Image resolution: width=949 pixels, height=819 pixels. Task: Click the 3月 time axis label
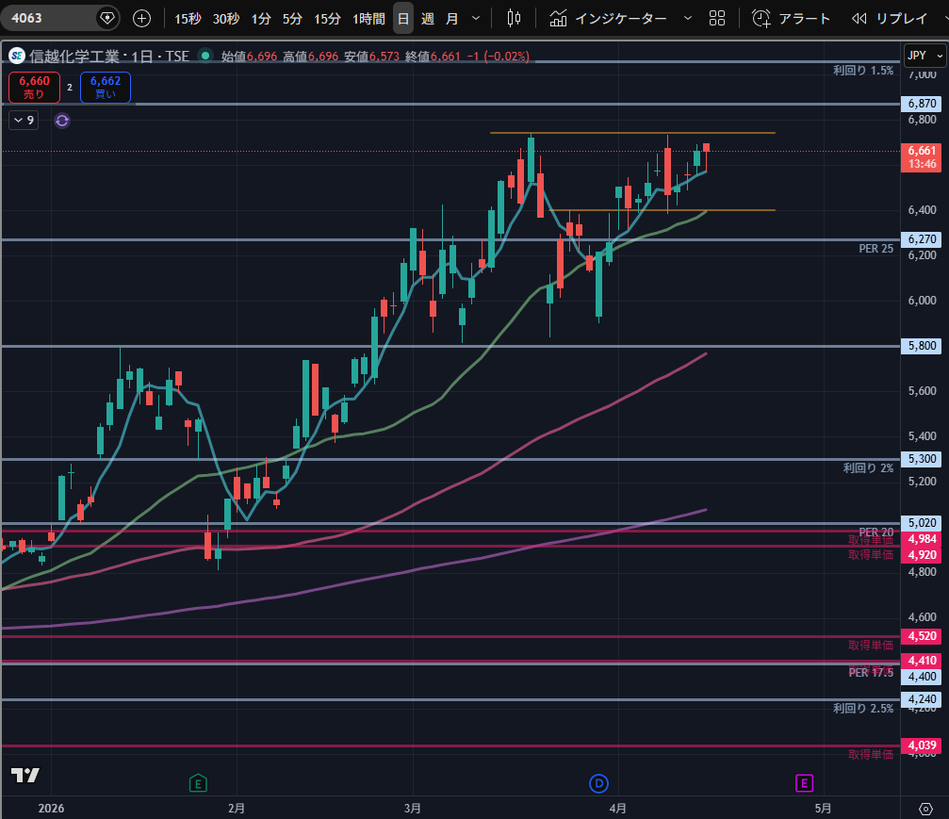412,808
